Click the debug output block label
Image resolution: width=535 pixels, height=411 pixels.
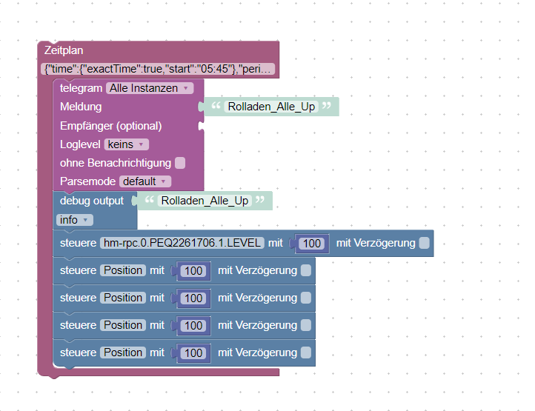coord(92,201)
